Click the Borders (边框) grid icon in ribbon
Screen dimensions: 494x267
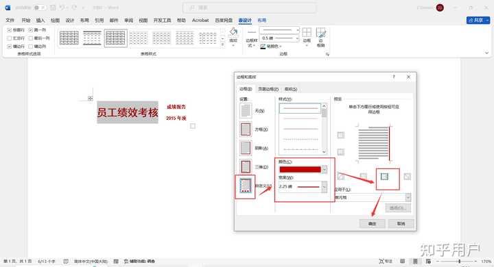pyautogui.click(x=307, y=32)
